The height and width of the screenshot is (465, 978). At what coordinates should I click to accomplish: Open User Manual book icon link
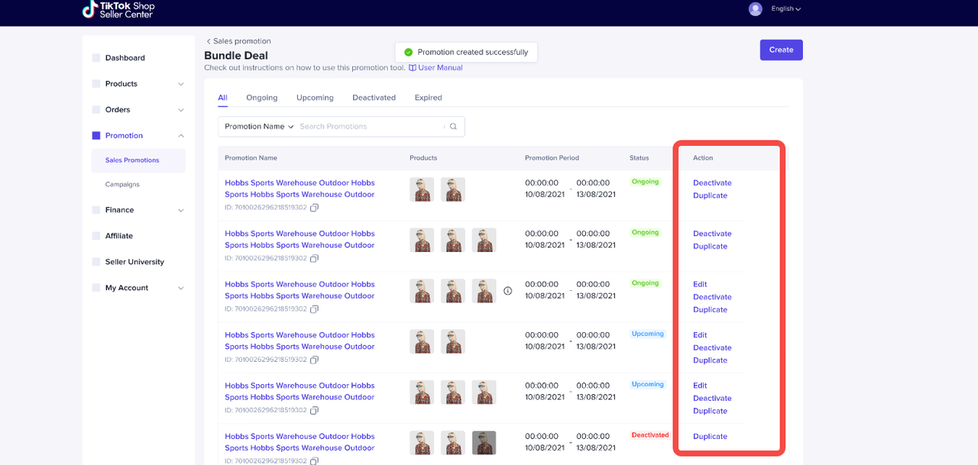(413, 68)
